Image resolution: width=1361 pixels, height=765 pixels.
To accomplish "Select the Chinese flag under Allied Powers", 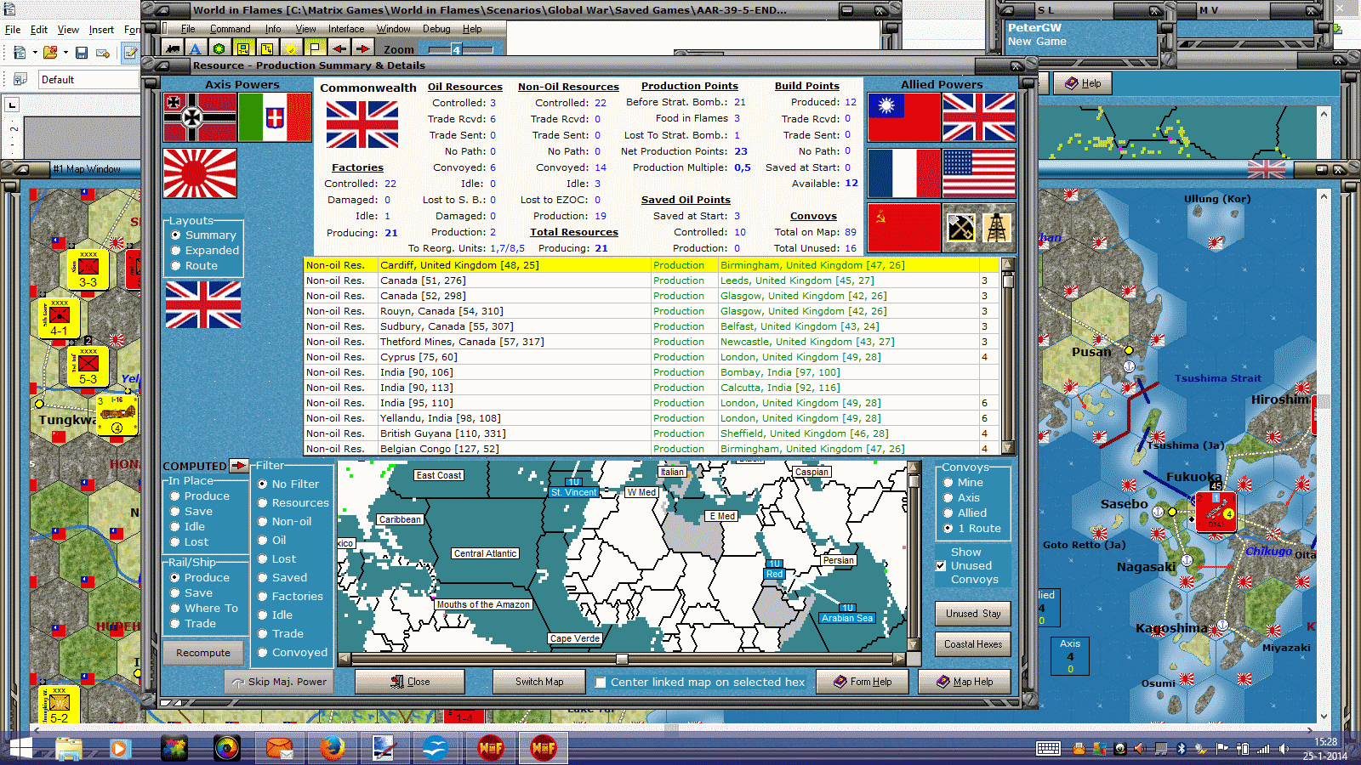I will (x=904, y=117).
